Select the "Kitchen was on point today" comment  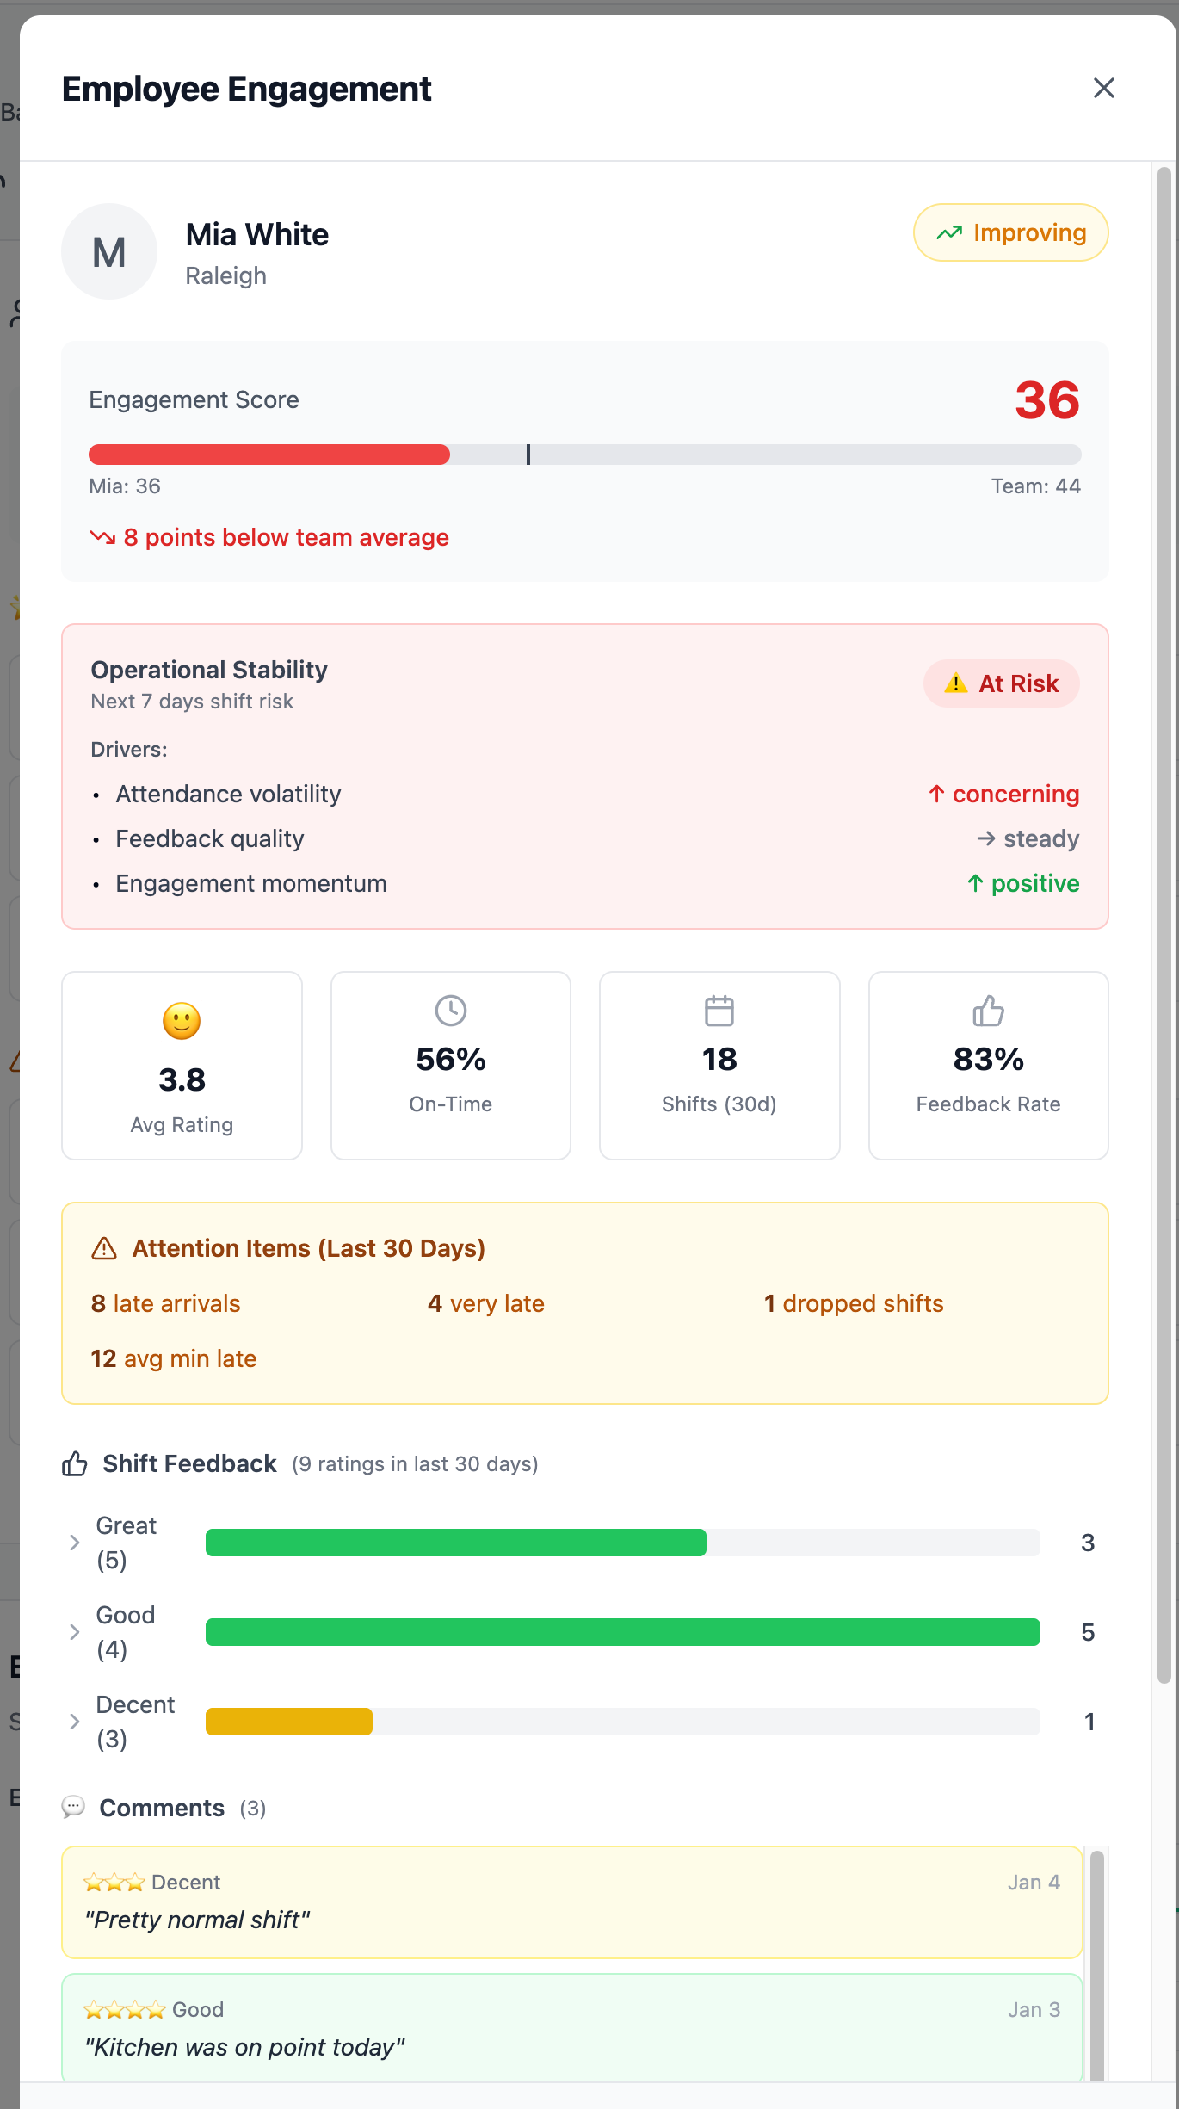click(571, 2028)
